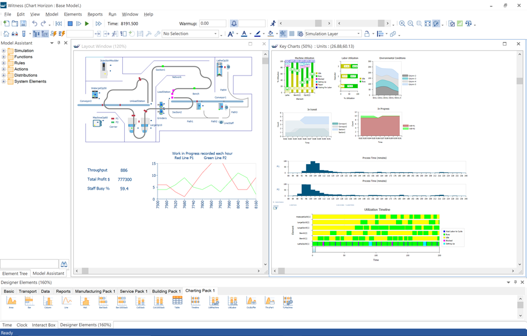Stop the simulation with the blue square
527x336 pixels.
[x=70, y=24]
